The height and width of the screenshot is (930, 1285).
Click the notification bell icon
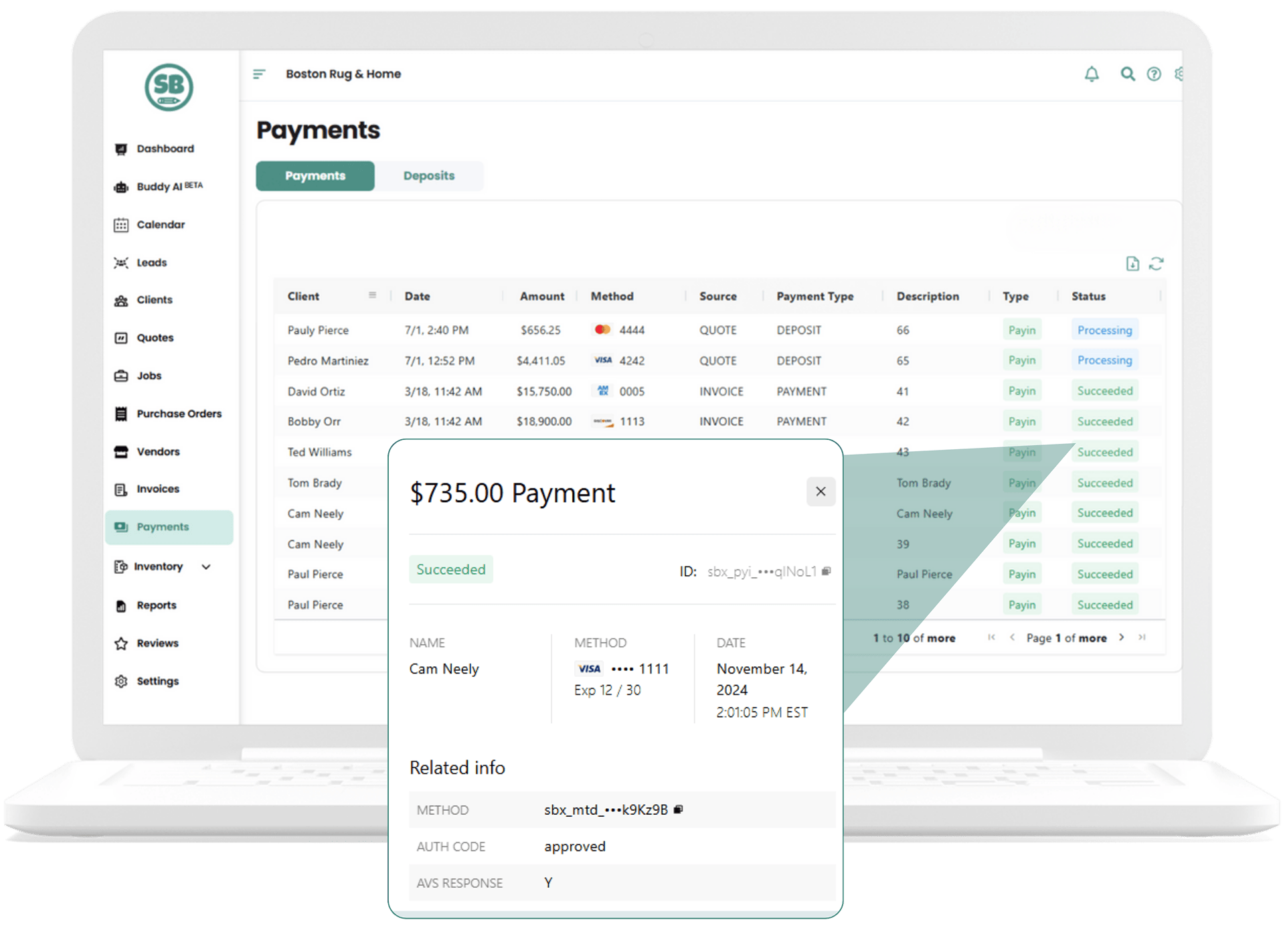(x=1091, y=74)
